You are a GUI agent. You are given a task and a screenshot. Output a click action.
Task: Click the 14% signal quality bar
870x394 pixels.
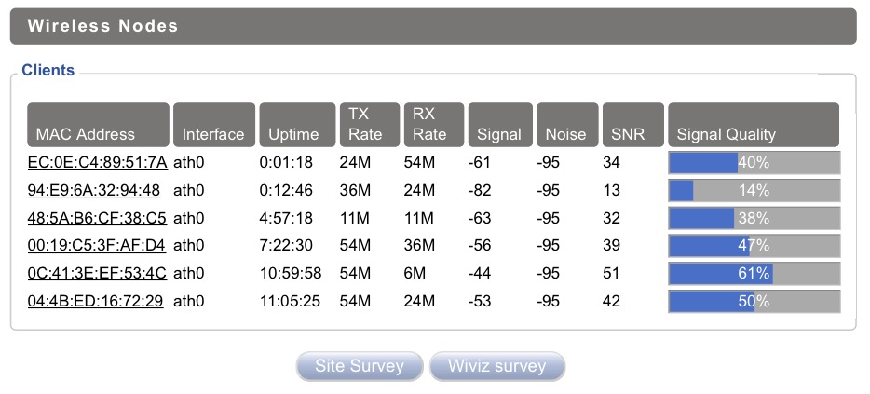(x=754, y=191)
